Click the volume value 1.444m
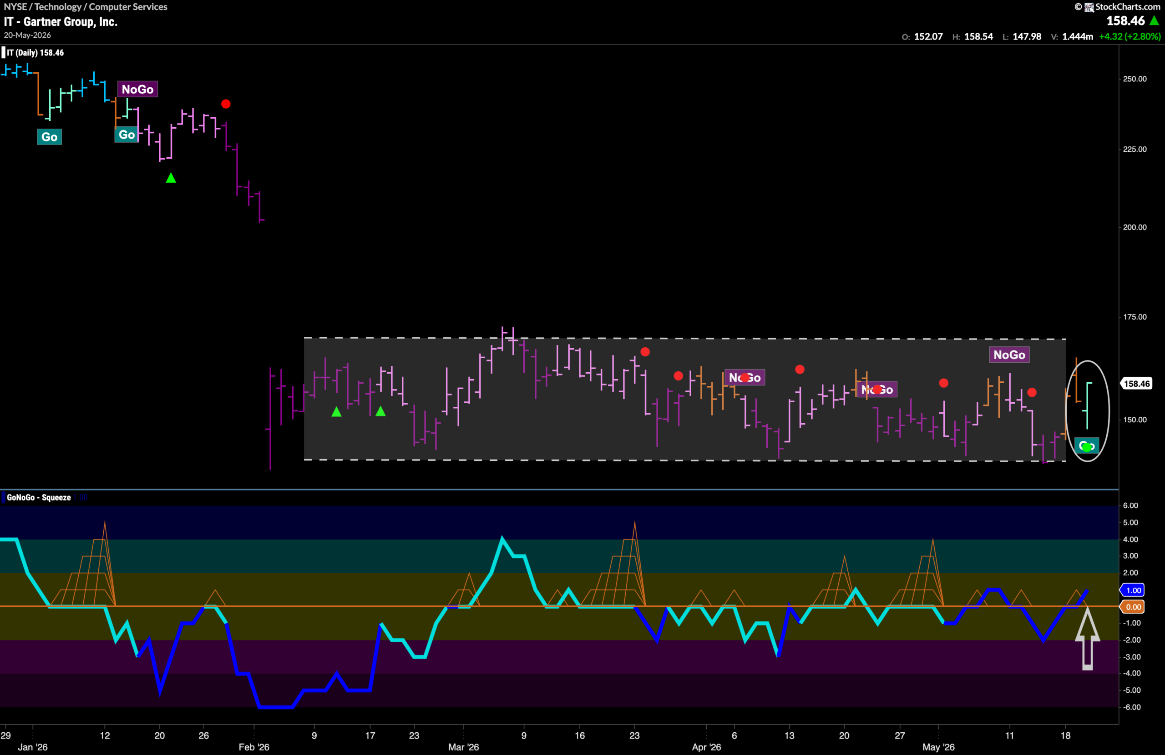The height and width of the screenshot is (755, 1165). [x=1077, y=37]
